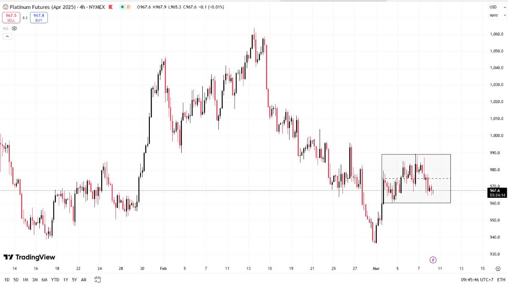The width and height of the screenshot is (508, 284).
Task: Click the 967.8 BUY button
Action: tap(39, 17)
